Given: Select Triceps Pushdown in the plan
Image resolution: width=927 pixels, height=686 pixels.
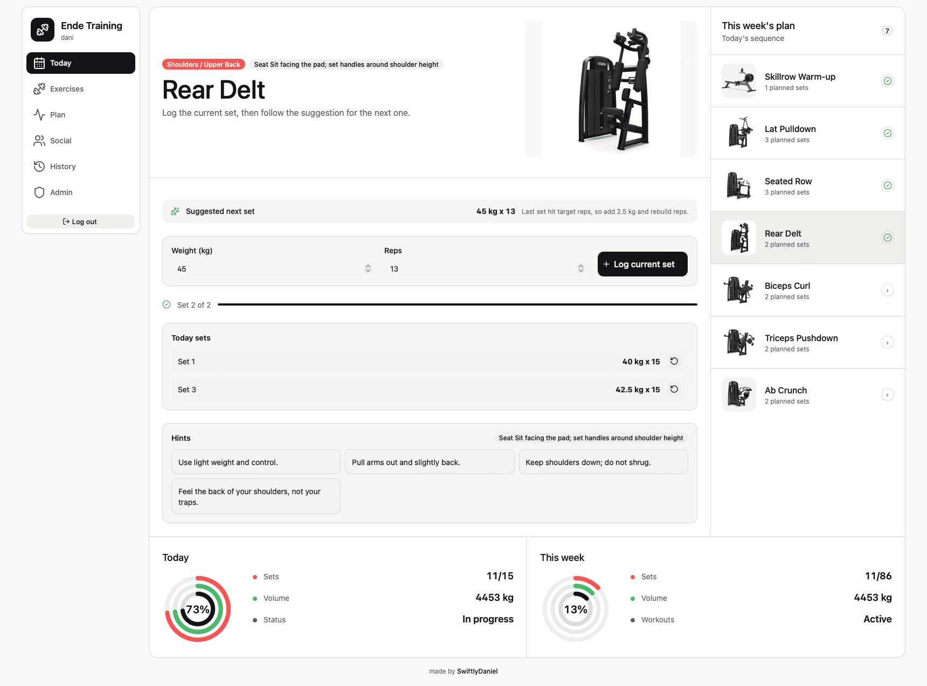Looking at the screenshot, I should click(x=808, y=342).
